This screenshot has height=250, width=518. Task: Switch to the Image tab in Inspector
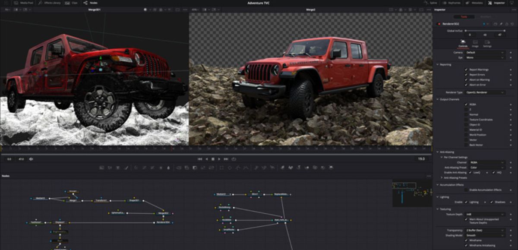pyautogui.click(x=475, y=44)
